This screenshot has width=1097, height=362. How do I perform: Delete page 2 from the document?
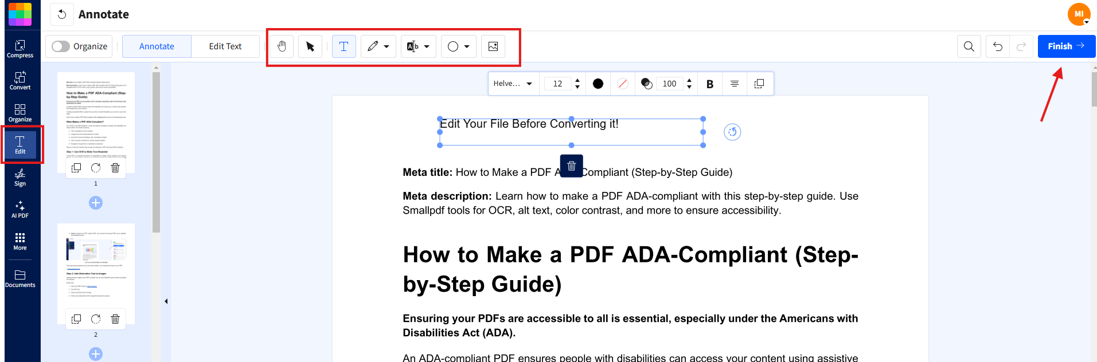tap(115, 319)
